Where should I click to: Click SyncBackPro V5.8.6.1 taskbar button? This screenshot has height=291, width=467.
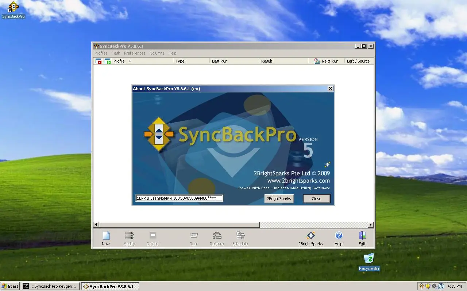point(110,286)
